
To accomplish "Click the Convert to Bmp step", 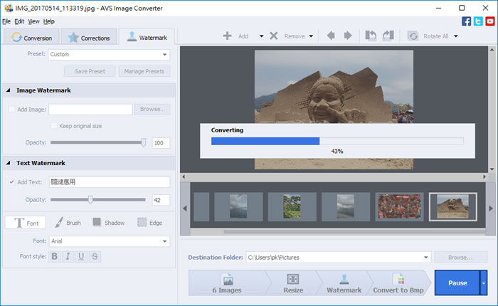I will point(398,283).
